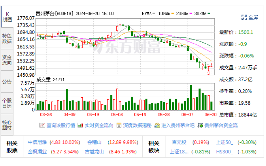Open related stock 中信尼雅
Screen dimensions: 266x166
tap(37, 142)
